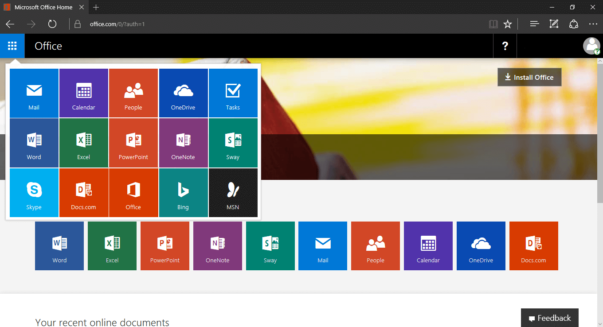Click the Install Office button

pyautogui.click(x=529, y=77)
